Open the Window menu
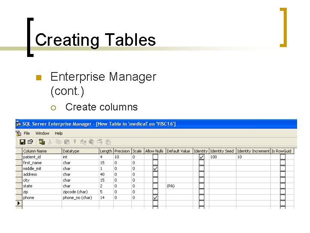The image size is (310, 233). (42, 133)
